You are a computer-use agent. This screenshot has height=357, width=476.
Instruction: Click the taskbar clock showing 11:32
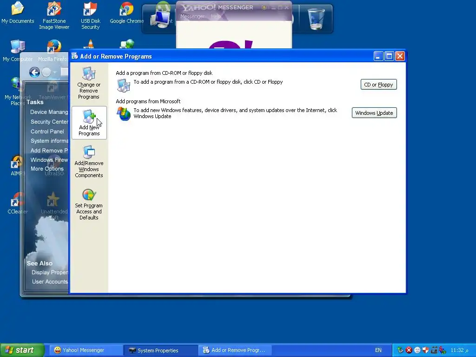click(x=459, y=350)
